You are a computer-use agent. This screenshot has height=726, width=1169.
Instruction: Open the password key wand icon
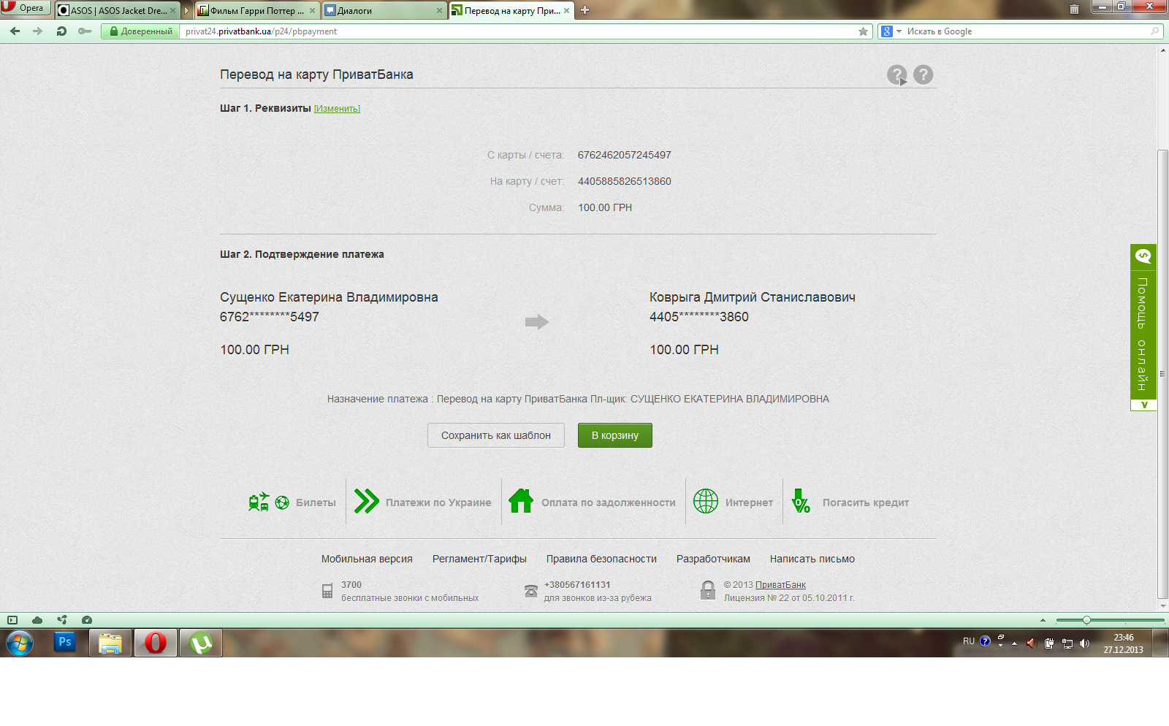click(x=85, y=31)
